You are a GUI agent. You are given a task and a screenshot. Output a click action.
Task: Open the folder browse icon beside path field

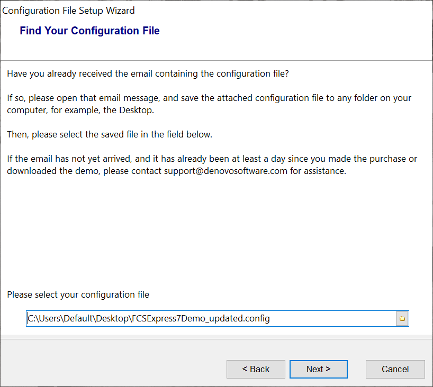click(402, 318)
